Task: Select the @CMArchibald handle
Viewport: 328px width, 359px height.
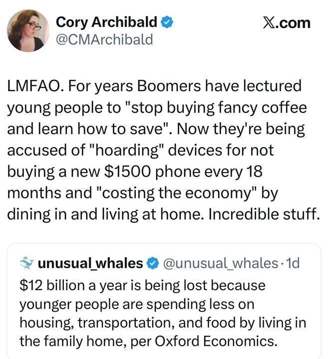Action: click(x=104, y=39)
